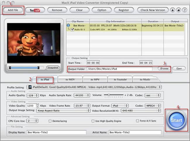Click 'Beginning 00:04:15' duration cell

pos(152,25)
